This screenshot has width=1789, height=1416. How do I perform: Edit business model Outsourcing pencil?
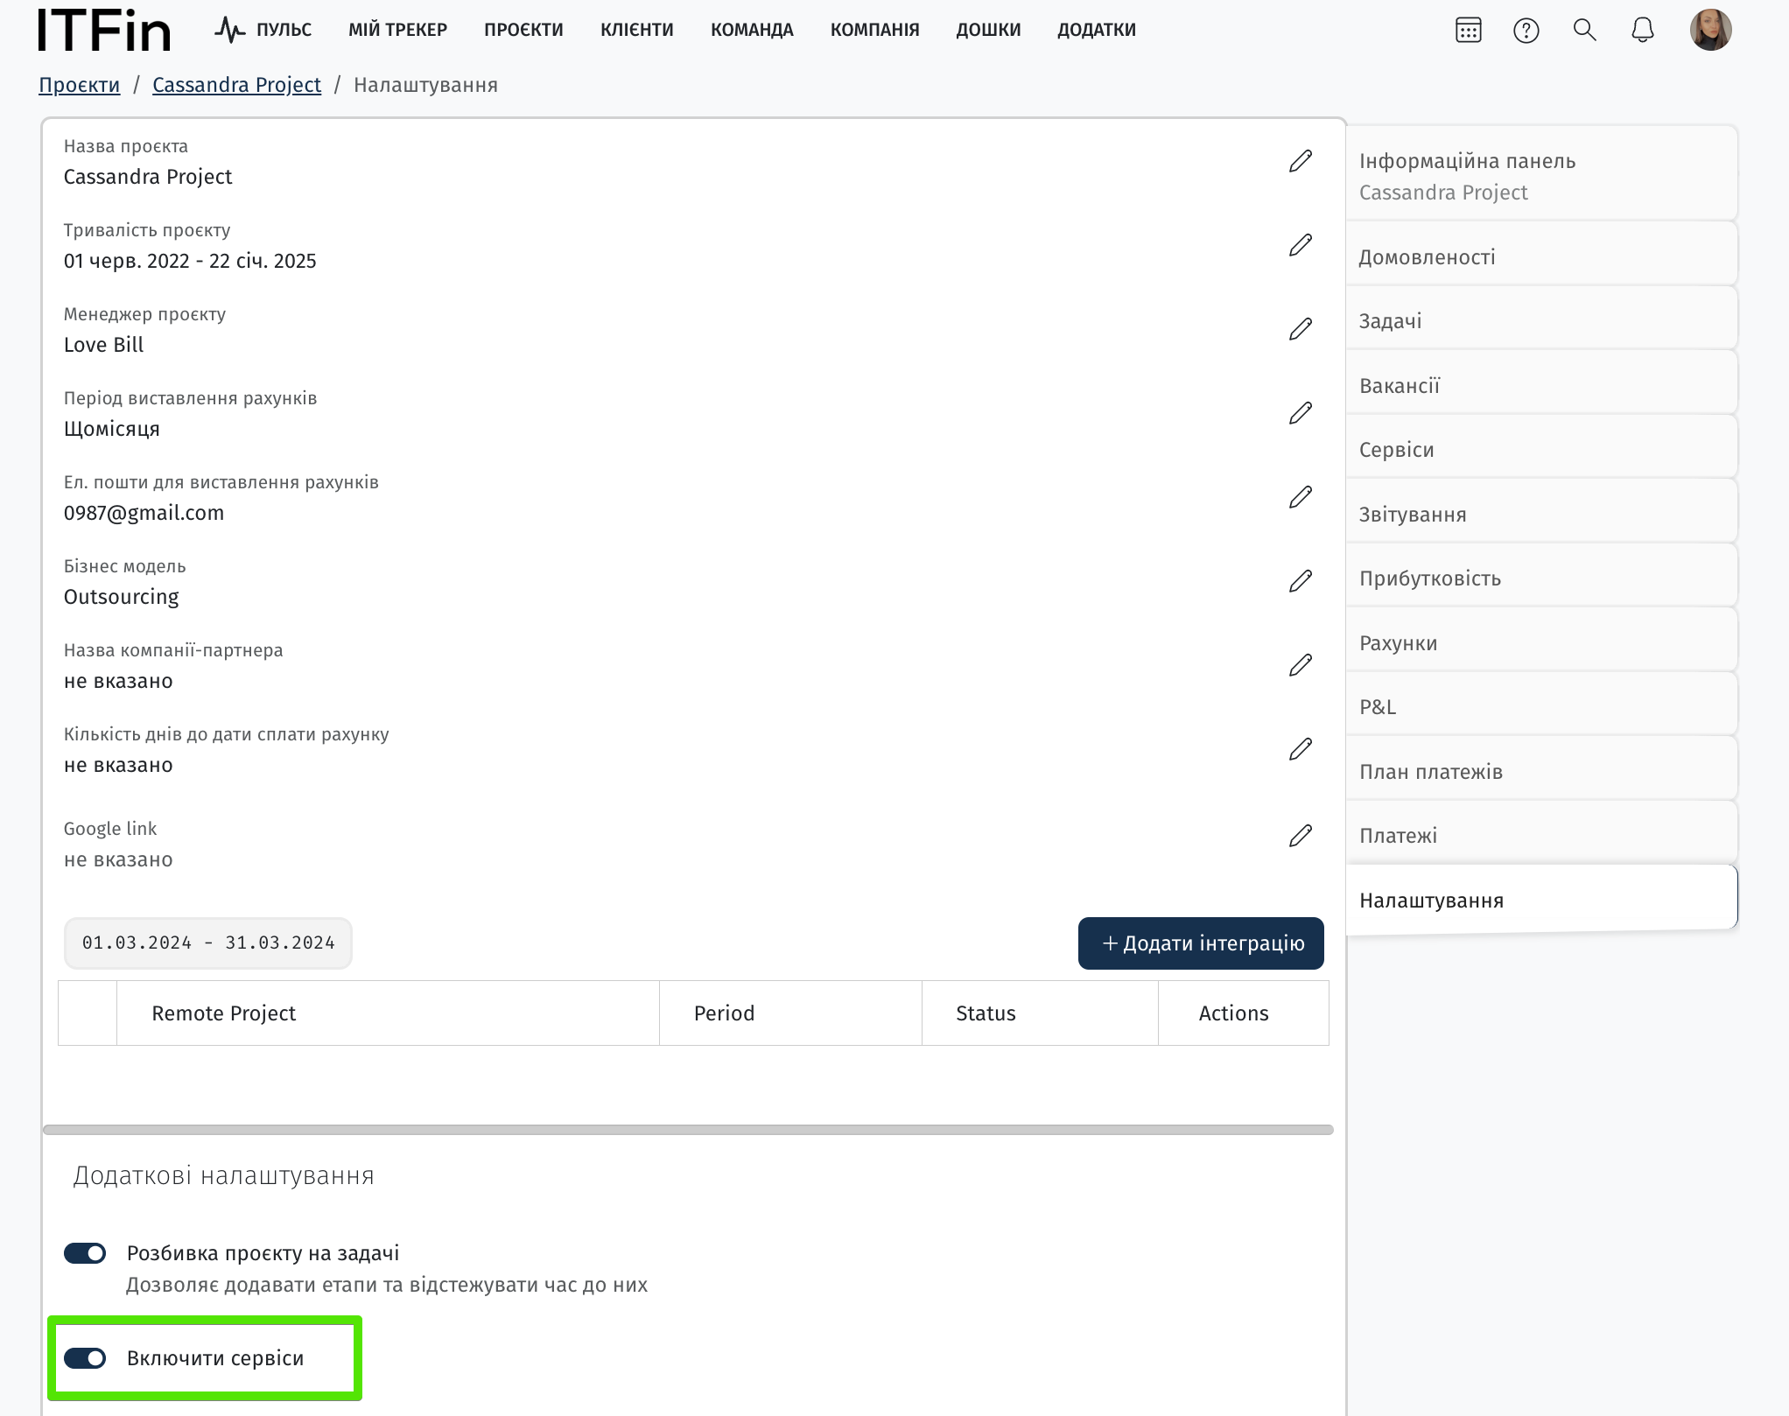click(x=1301, y=581)
